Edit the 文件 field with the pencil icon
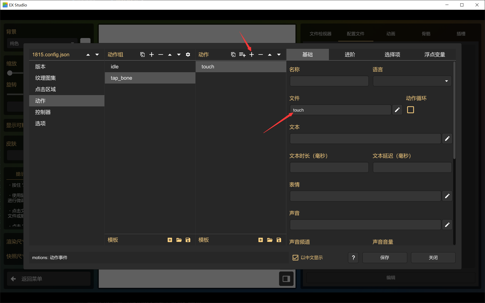 pyautogui.click(x=397, y=110)
